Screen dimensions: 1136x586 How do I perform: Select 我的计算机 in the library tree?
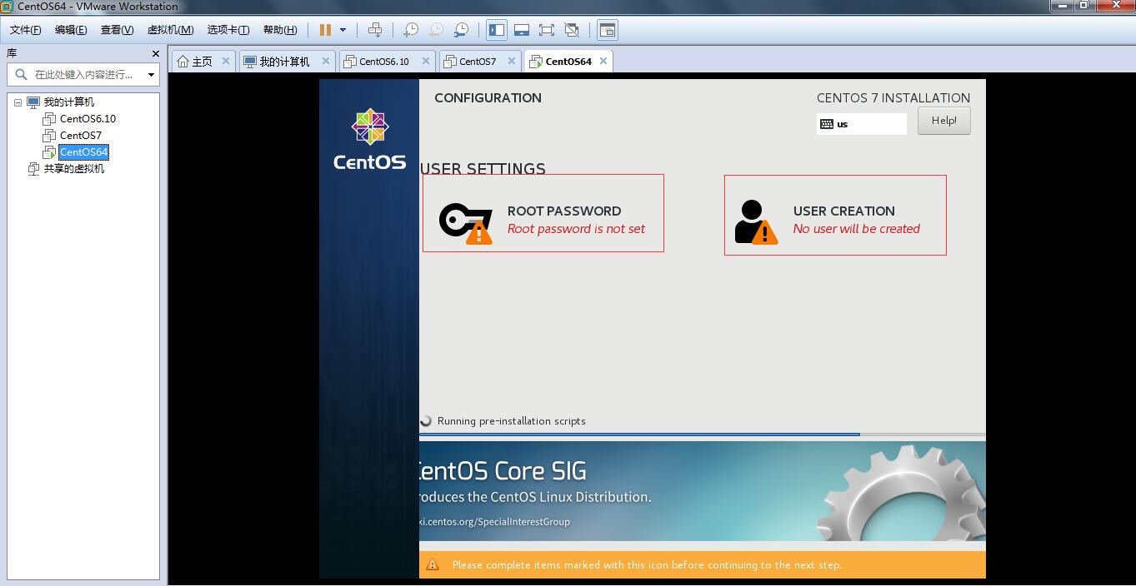68,102
